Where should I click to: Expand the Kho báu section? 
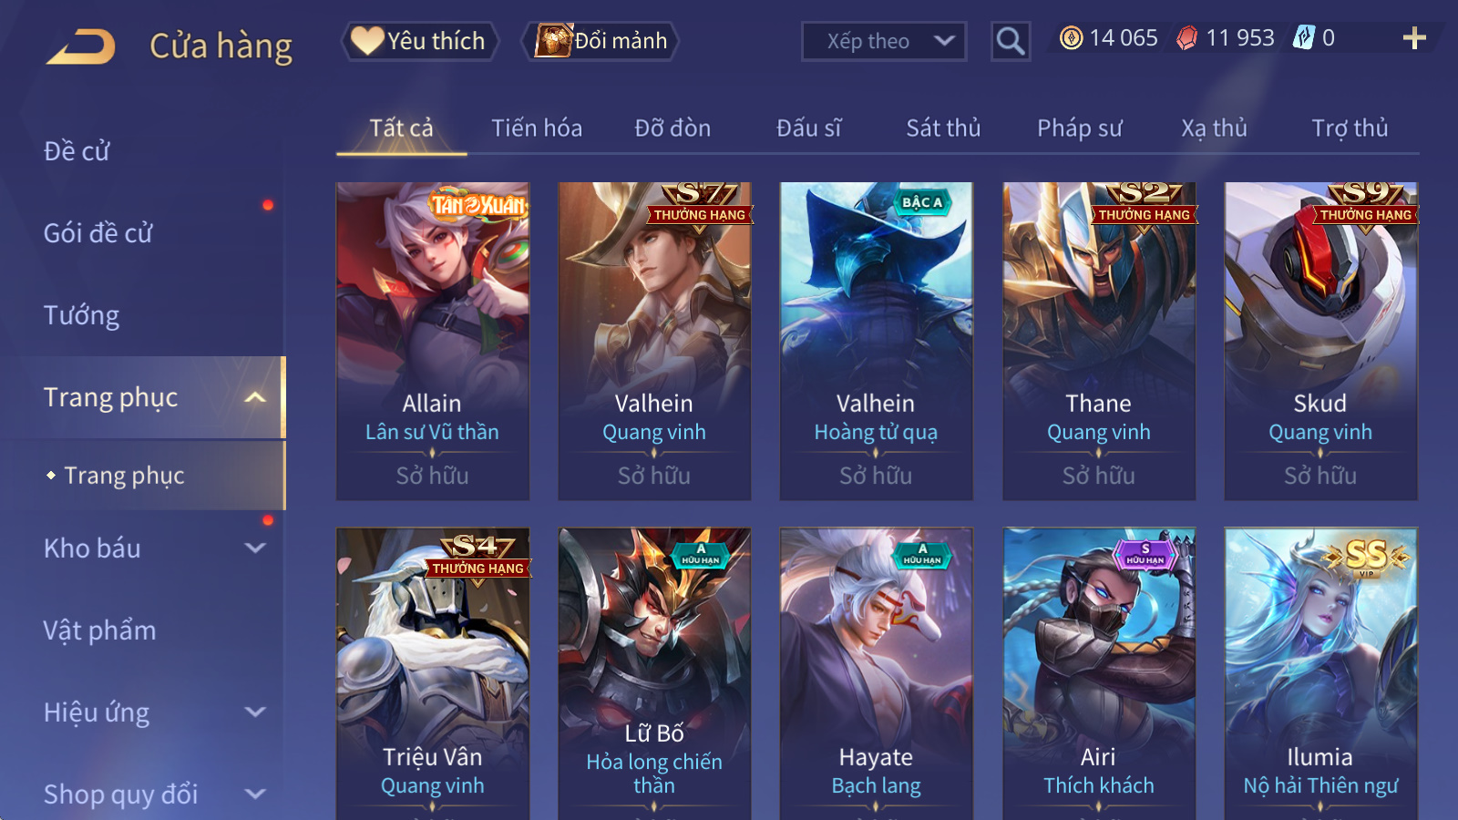point(155,548)
